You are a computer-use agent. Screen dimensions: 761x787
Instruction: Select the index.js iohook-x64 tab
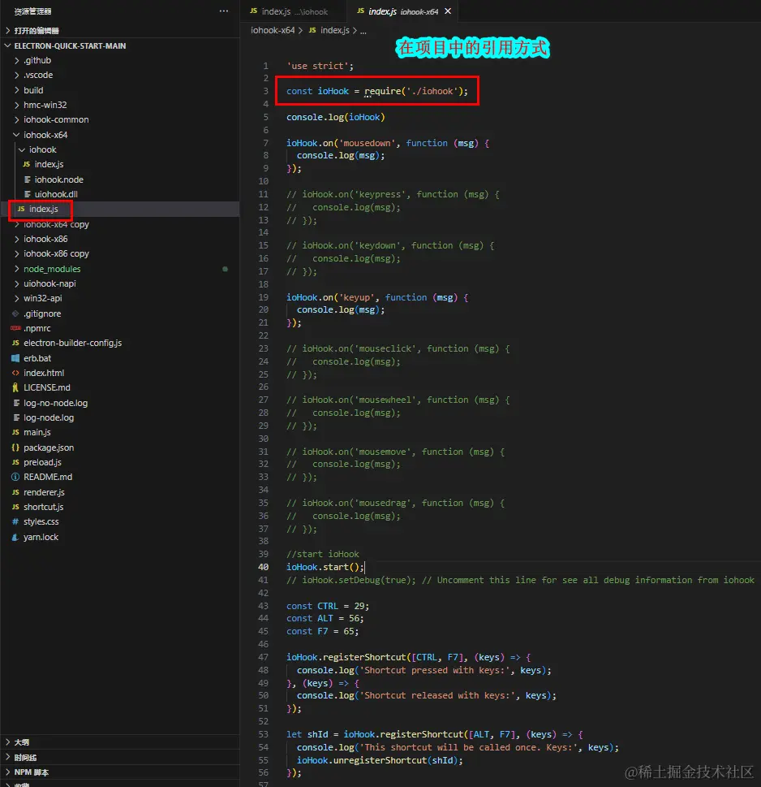(403, 11)
